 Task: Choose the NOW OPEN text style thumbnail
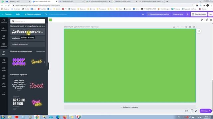(19, 62)
